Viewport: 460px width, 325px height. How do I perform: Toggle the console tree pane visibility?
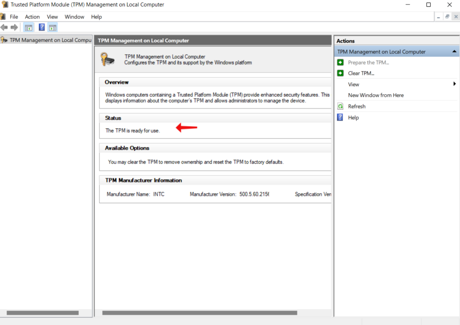[x=28, y=27]
